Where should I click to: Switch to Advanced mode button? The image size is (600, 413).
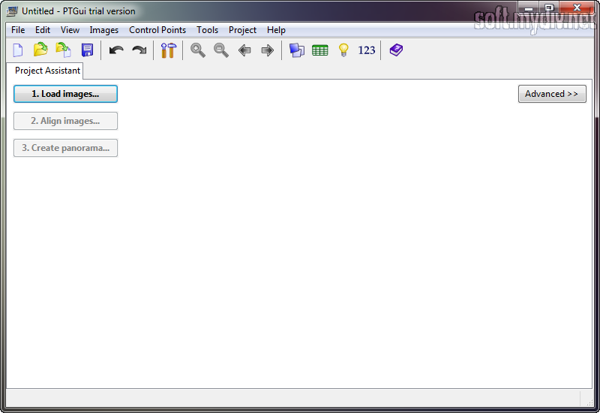pyautogui.click(x=552, y=94)
